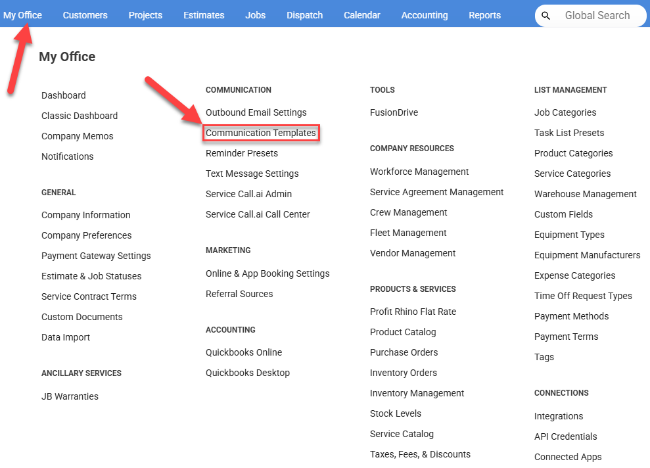This screenshot has height=468, width=650.
Task: Open Stock Levels
Action: pos(396,413)
